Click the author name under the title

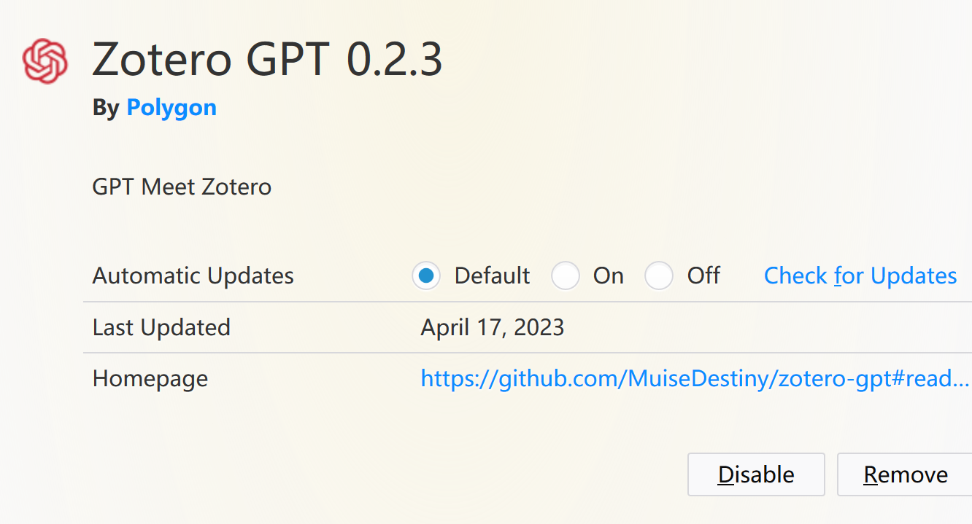point(171,107)
